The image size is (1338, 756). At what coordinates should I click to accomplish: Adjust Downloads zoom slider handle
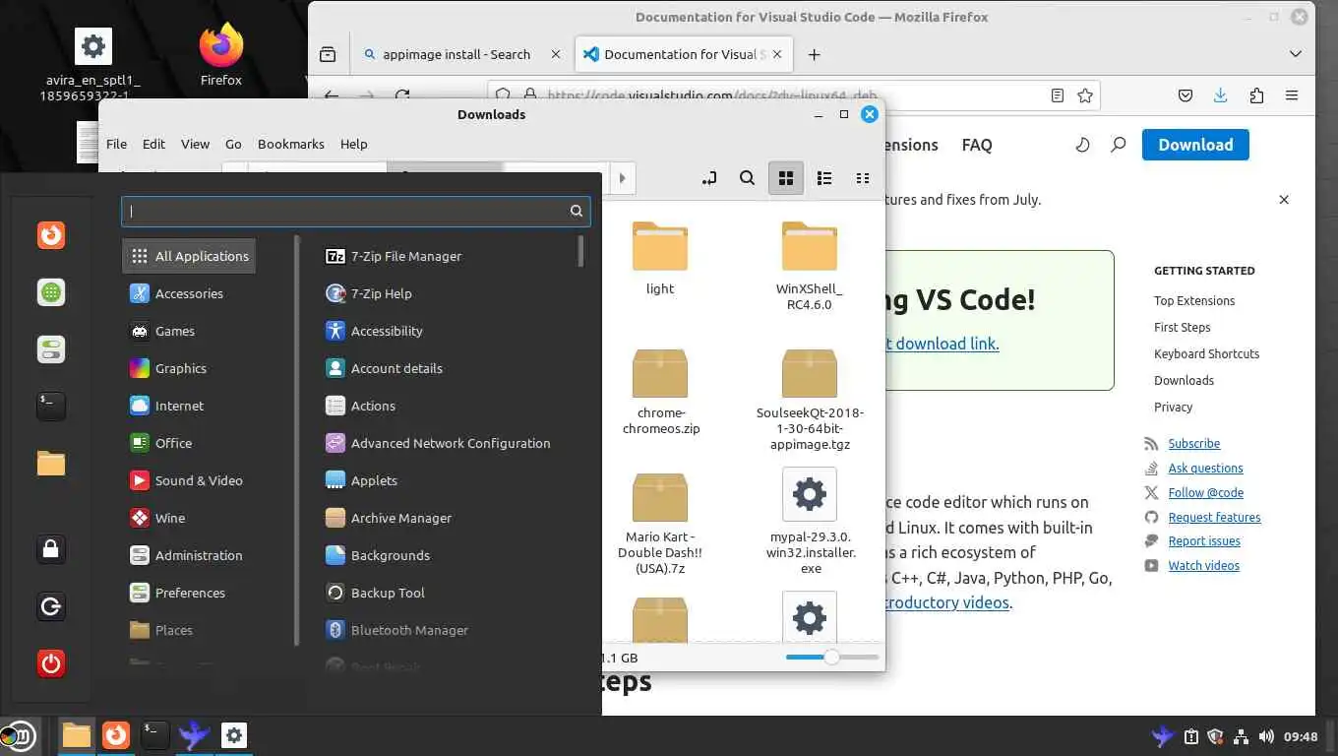pyautogui.click(x=831, y=657)
